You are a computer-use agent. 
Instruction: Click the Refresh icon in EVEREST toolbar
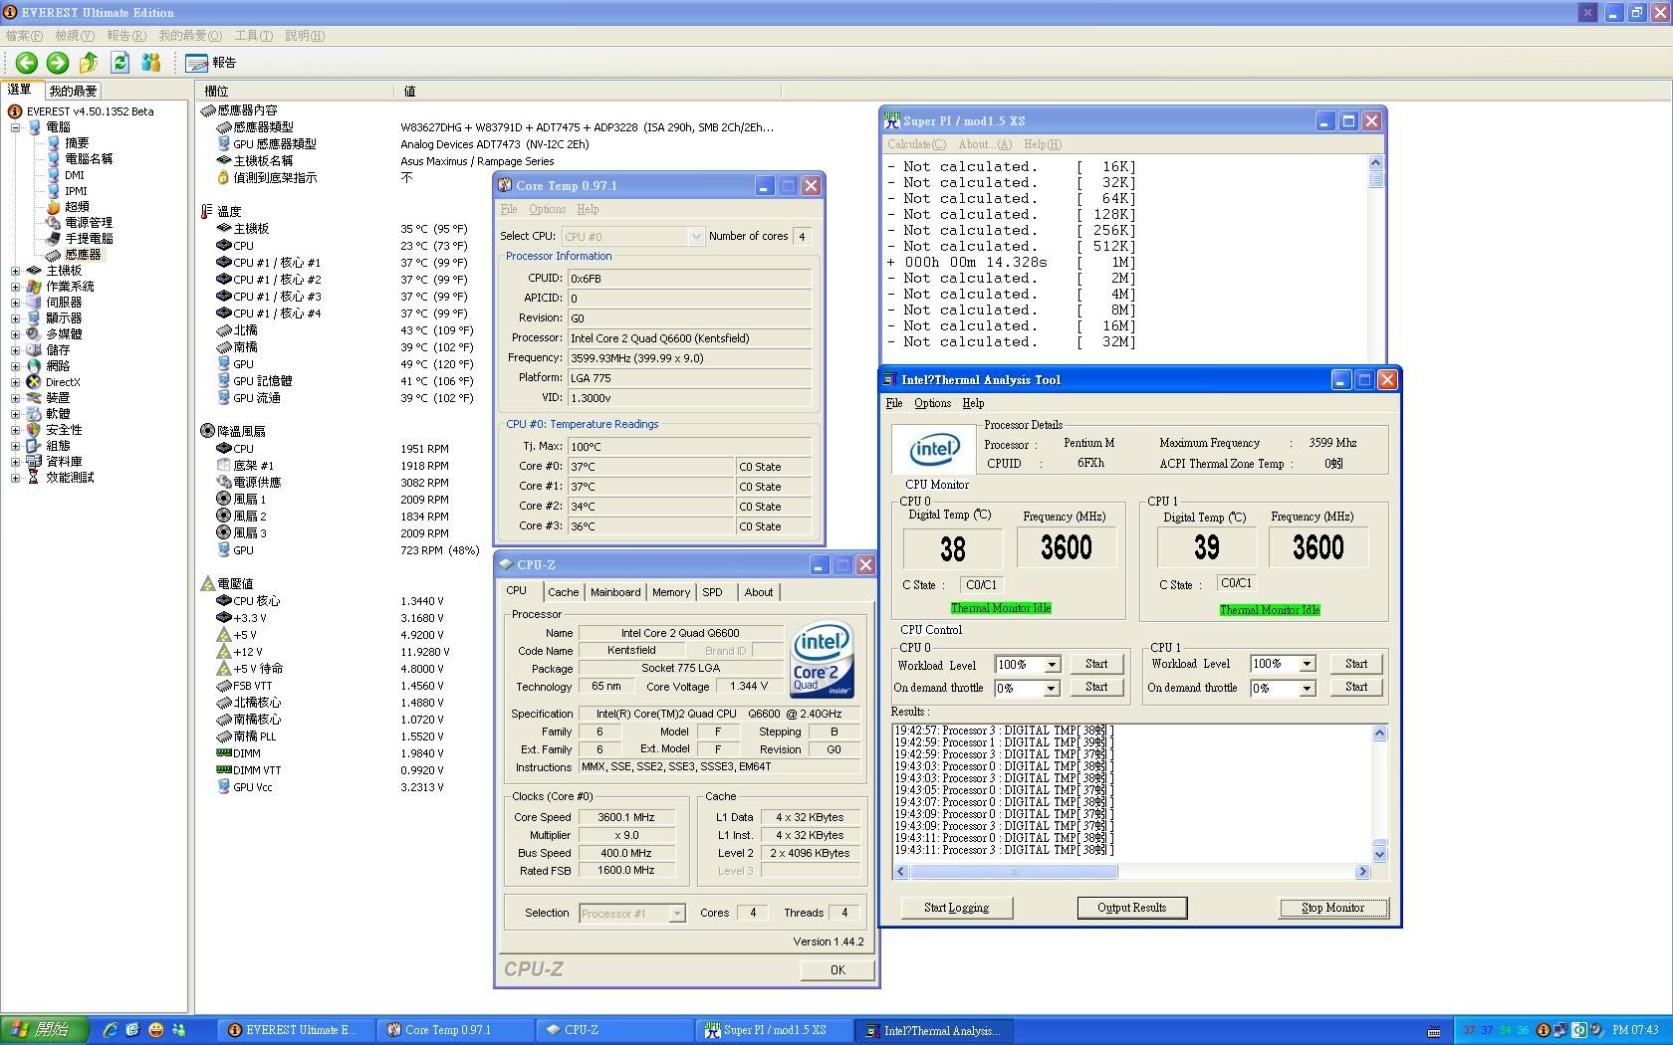(119, 63)
